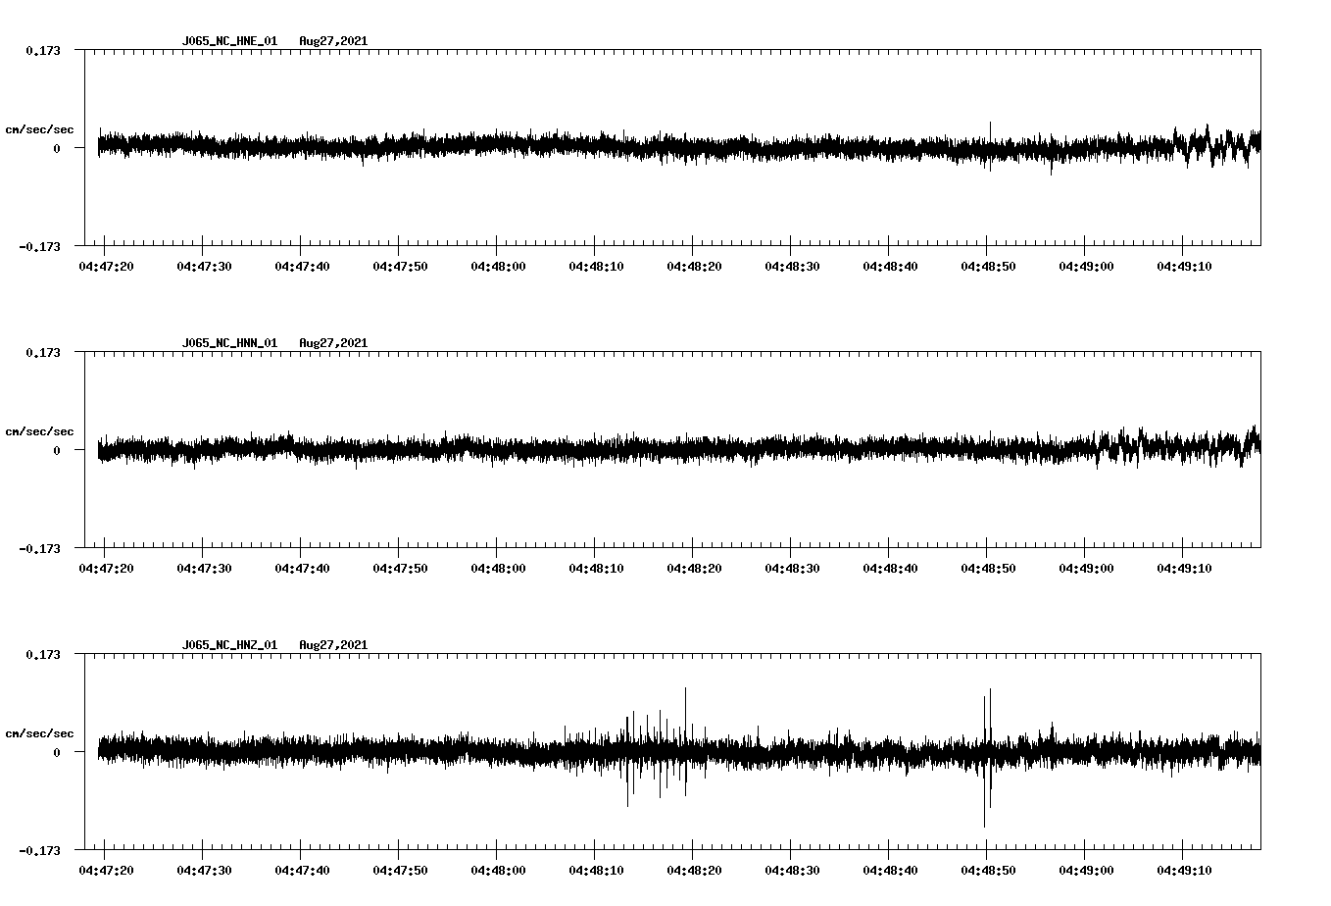Screen dimensions: 1331x906
Task: Click 04:48:30 time label under HNE plot
Action: tap(792, 266)
